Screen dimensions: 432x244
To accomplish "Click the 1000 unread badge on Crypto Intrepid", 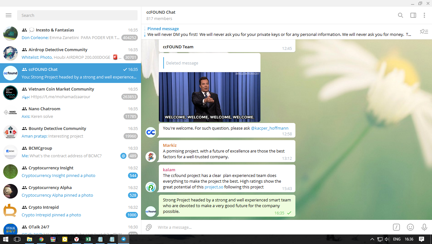I will click(132, 215).
